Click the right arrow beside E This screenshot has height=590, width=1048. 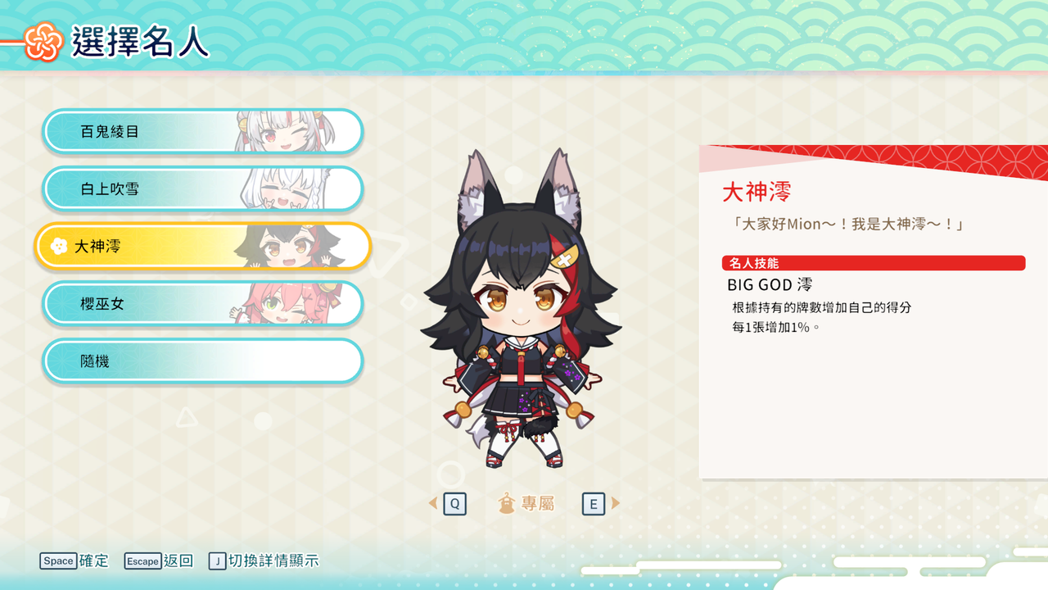[616, 503]
